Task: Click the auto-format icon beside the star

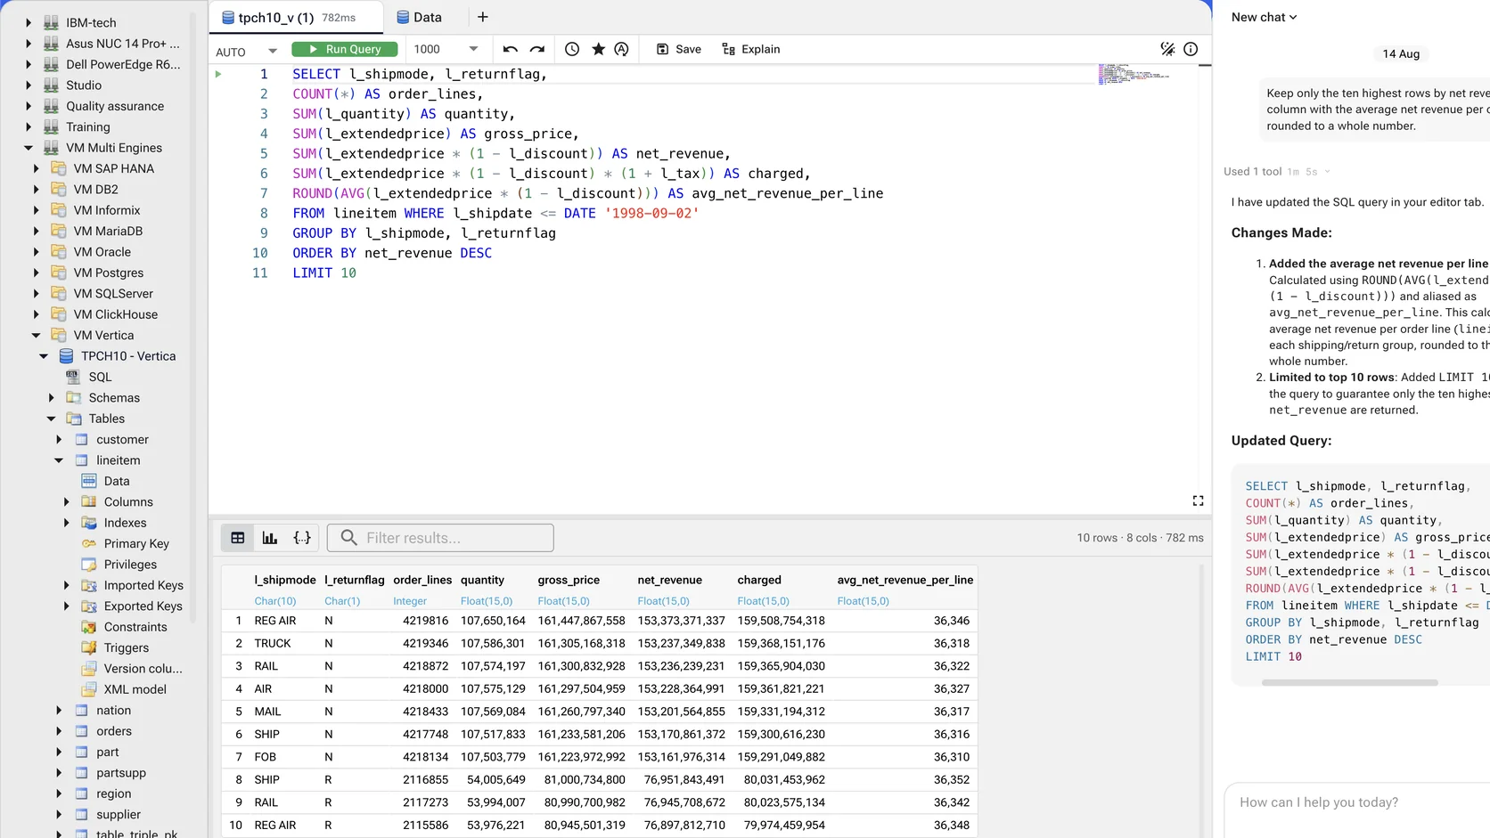Action: (x=621, y=49)
